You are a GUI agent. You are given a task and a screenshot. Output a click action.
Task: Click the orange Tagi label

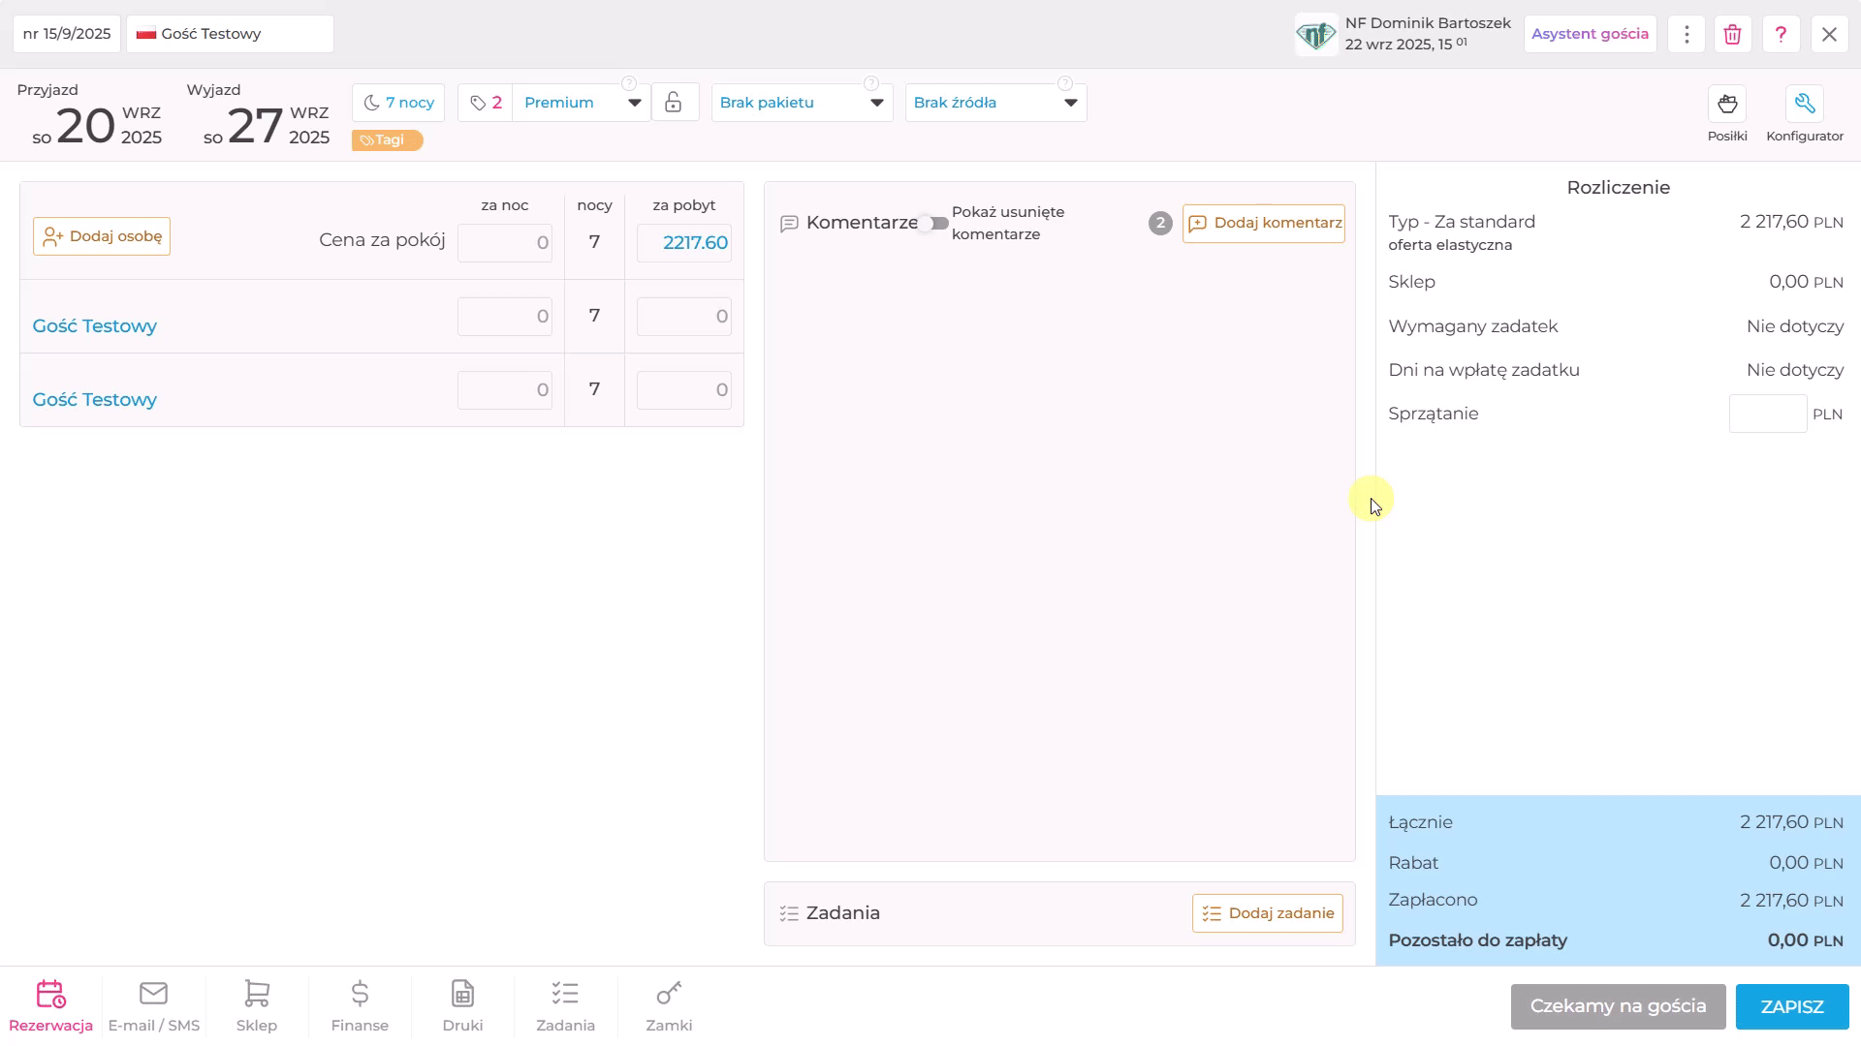point(387,140)
